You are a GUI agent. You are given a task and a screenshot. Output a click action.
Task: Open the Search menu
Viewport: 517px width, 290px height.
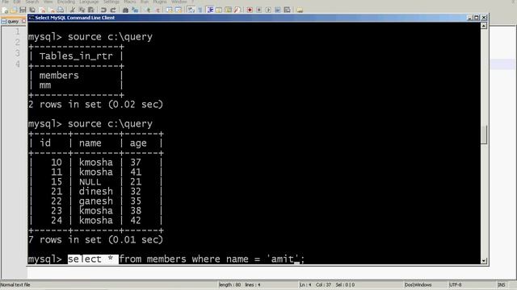pos(32,2)
